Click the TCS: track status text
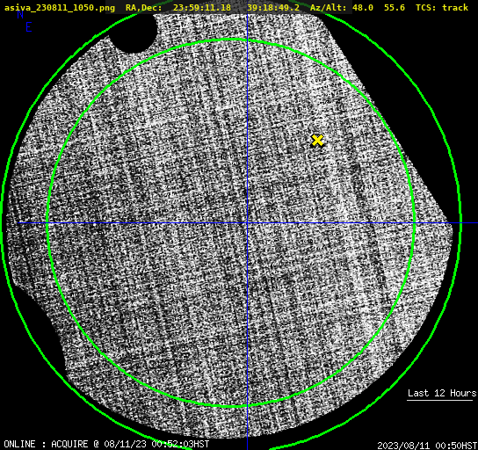Screen dimensions: 478x450 442,7
